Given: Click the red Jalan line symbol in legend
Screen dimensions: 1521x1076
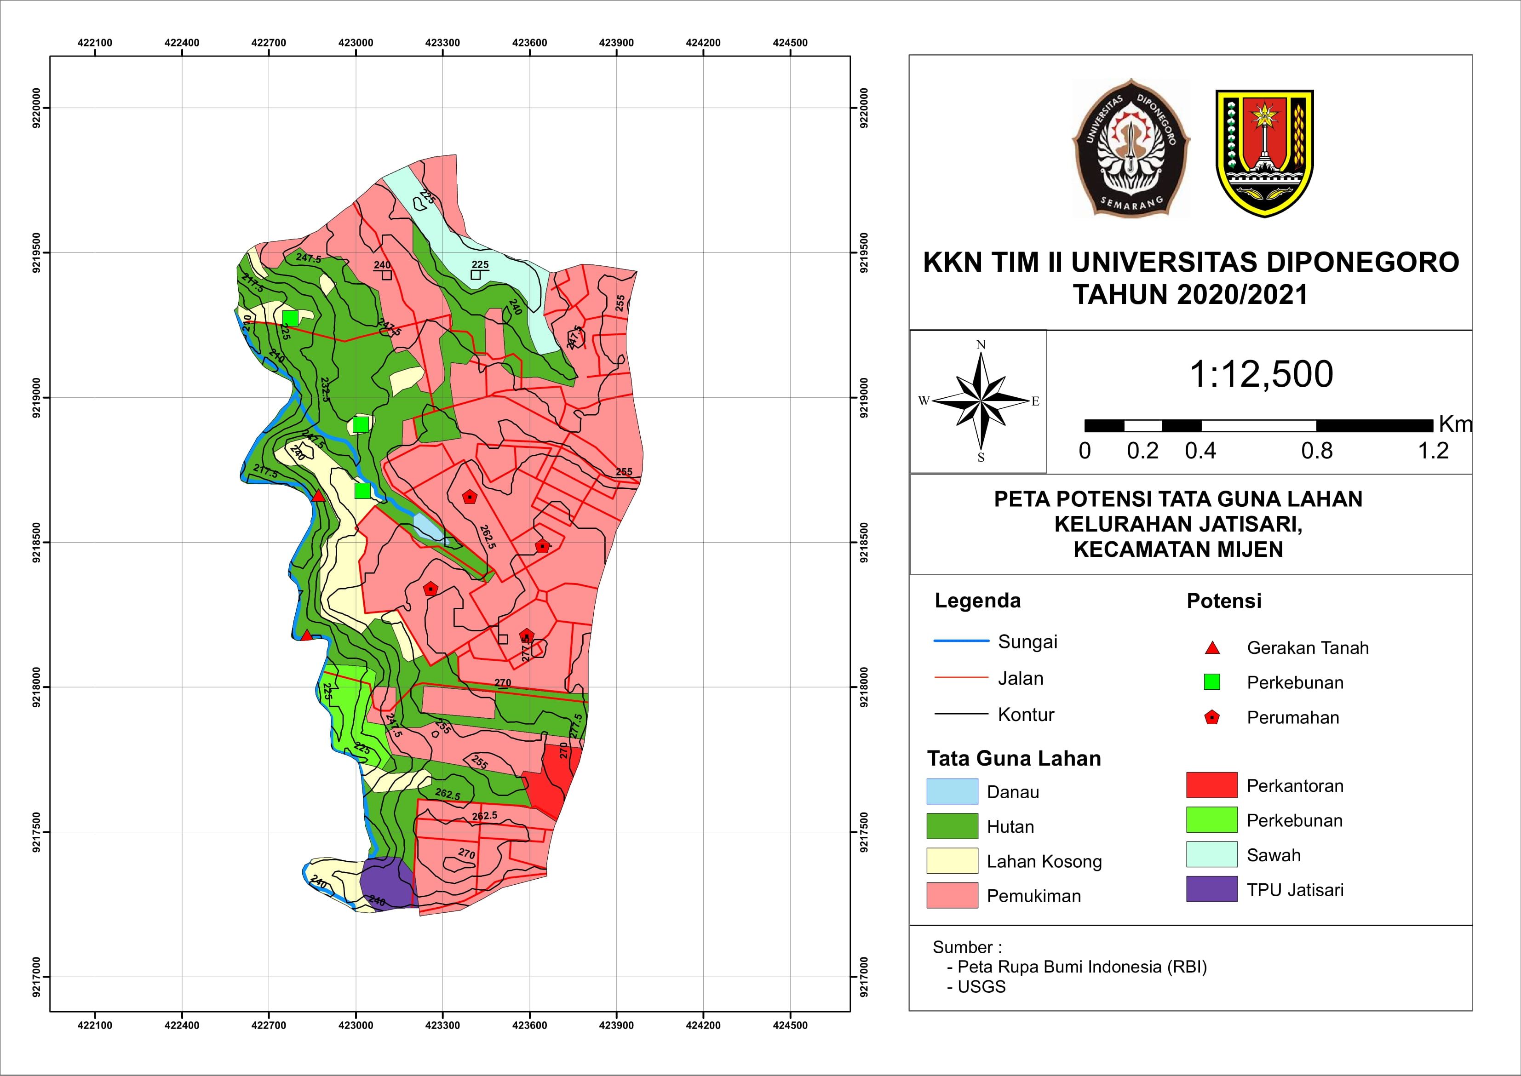Looking at the screenshot, I should [961, 677].
